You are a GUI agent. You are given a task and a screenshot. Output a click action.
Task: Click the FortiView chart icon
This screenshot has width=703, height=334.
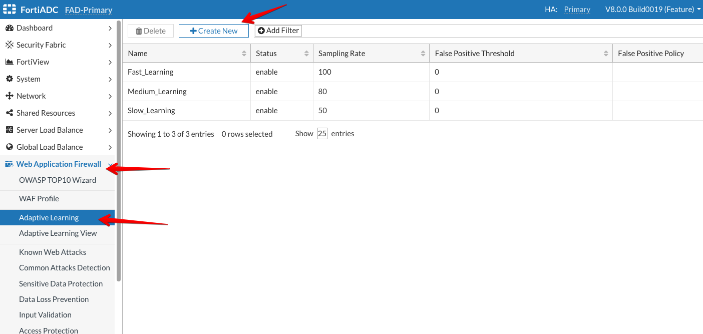point(9,62)
